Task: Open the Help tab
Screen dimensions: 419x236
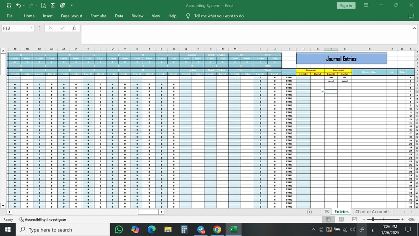Action: click(x=172, y=16)
